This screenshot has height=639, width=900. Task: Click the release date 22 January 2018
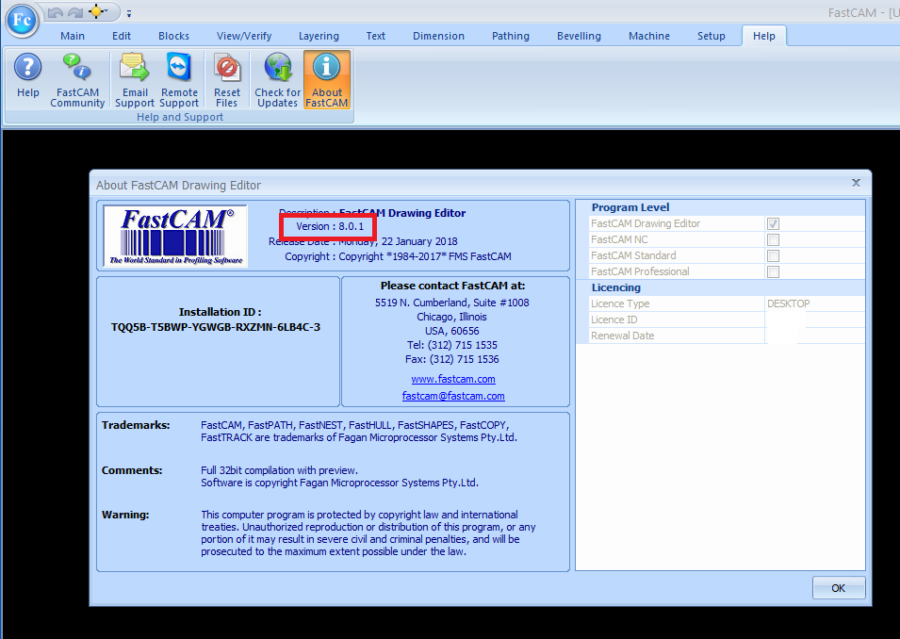(x=419, y=241)
